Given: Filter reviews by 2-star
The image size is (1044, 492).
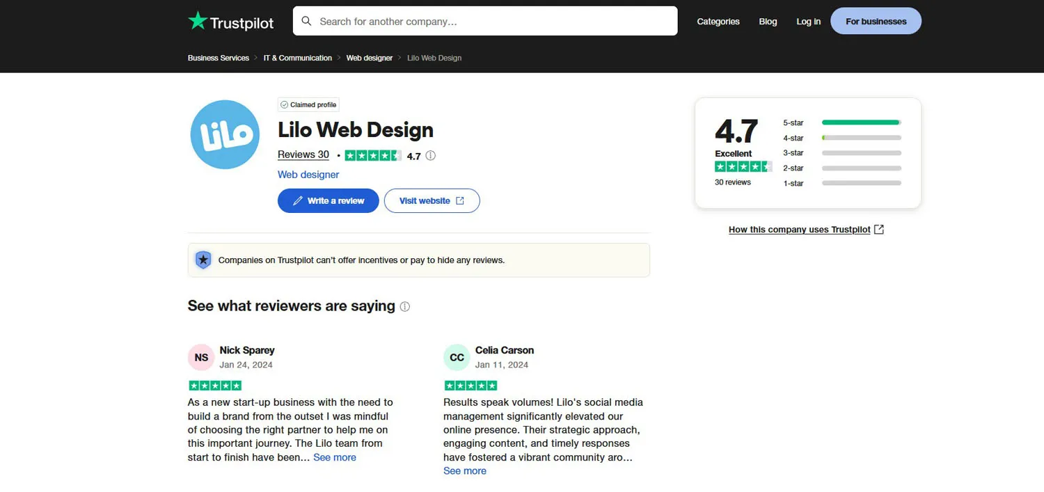Looking at the screenshot, I should click(842, 168).
